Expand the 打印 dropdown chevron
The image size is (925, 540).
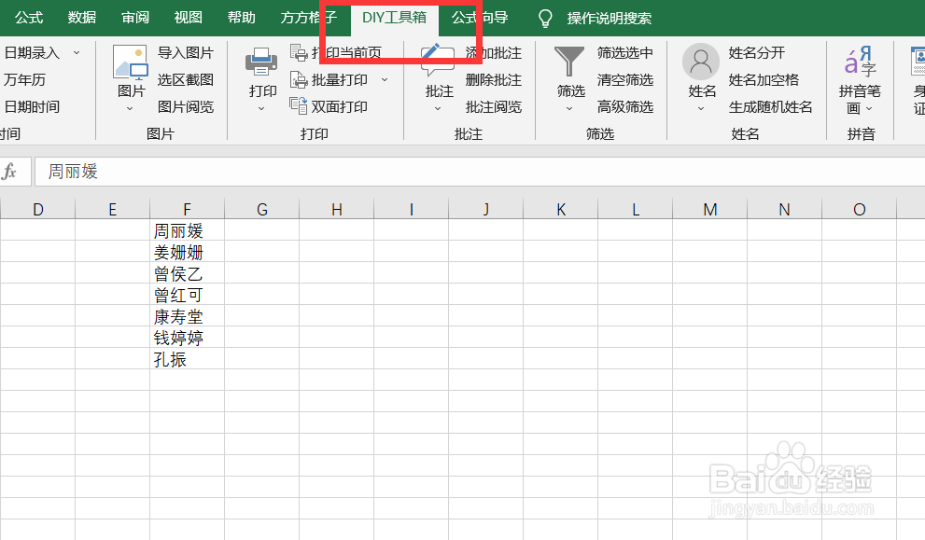(261, 108)
